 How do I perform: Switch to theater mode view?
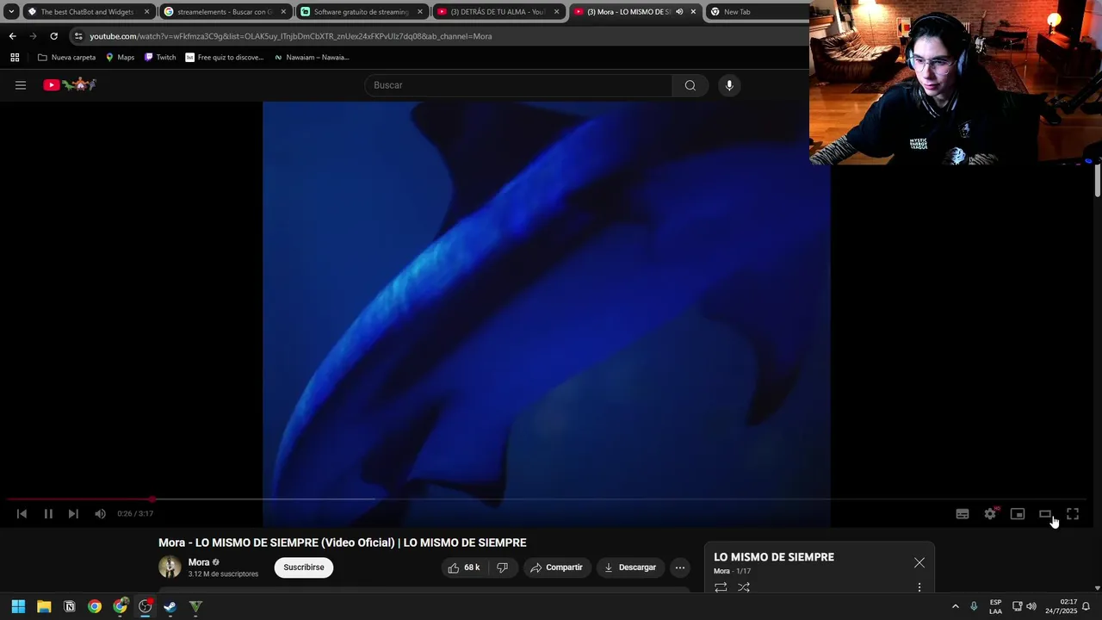[x=1045, y=514]
